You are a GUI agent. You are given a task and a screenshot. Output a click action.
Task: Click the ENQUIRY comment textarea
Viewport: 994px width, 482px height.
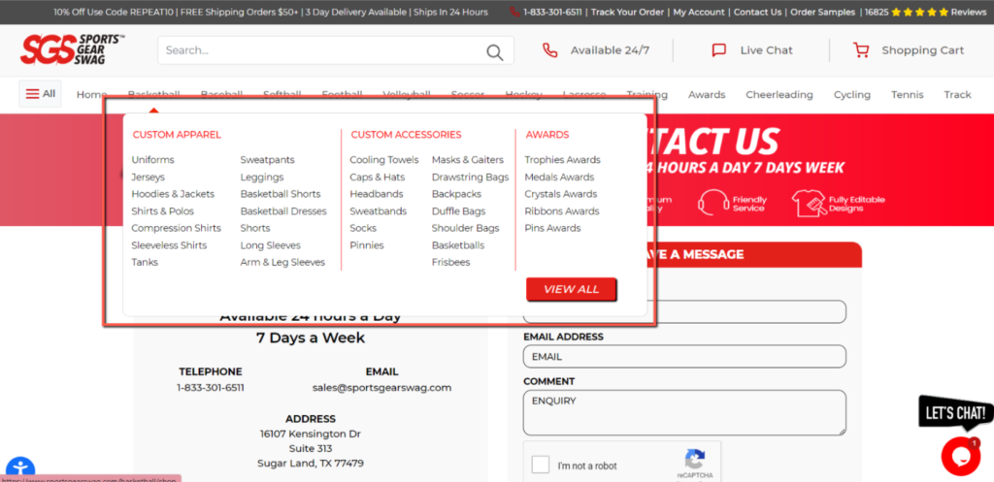684,413
